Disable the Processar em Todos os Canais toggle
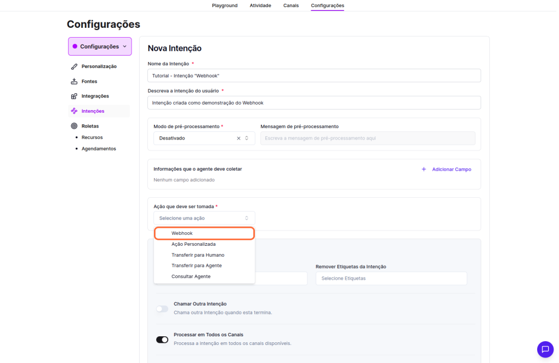Image resolution: width=559 pixels, height=363 pixels. tap(162, 340)
